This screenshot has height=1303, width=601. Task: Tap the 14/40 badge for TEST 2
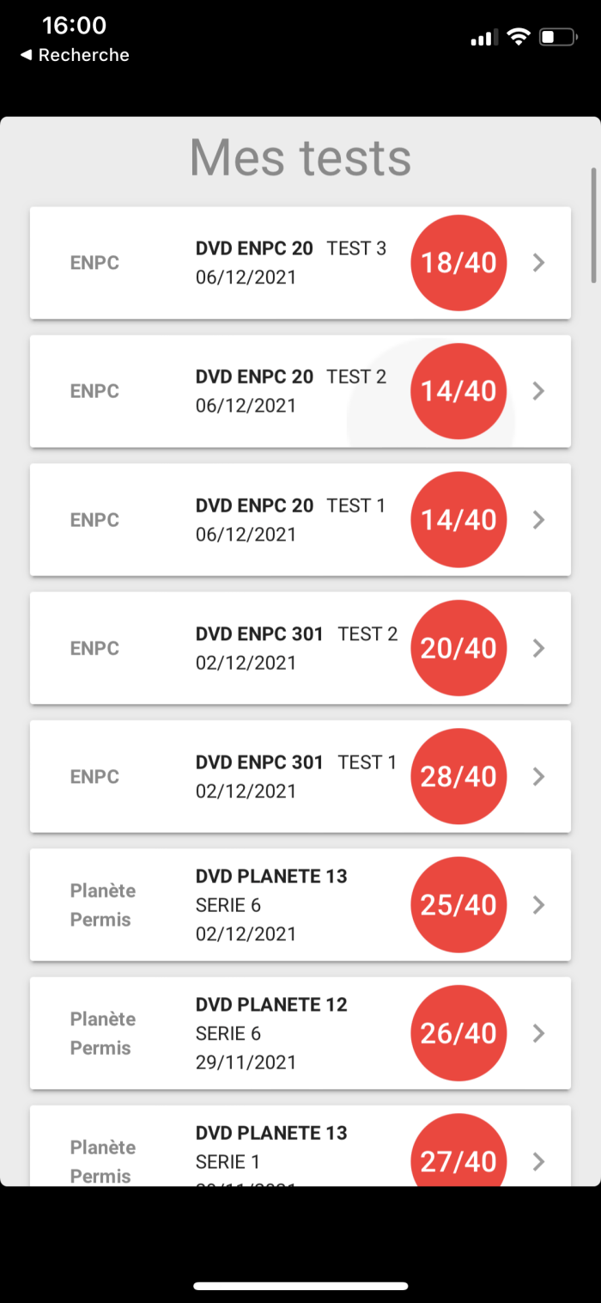(x=458, y=391)
